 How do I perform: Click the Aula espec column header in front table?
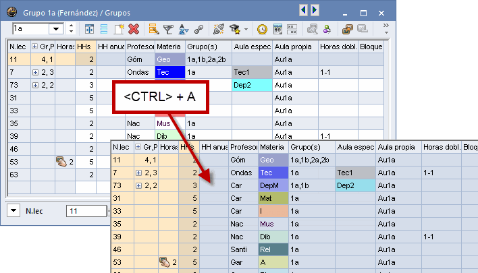[355, 147]
